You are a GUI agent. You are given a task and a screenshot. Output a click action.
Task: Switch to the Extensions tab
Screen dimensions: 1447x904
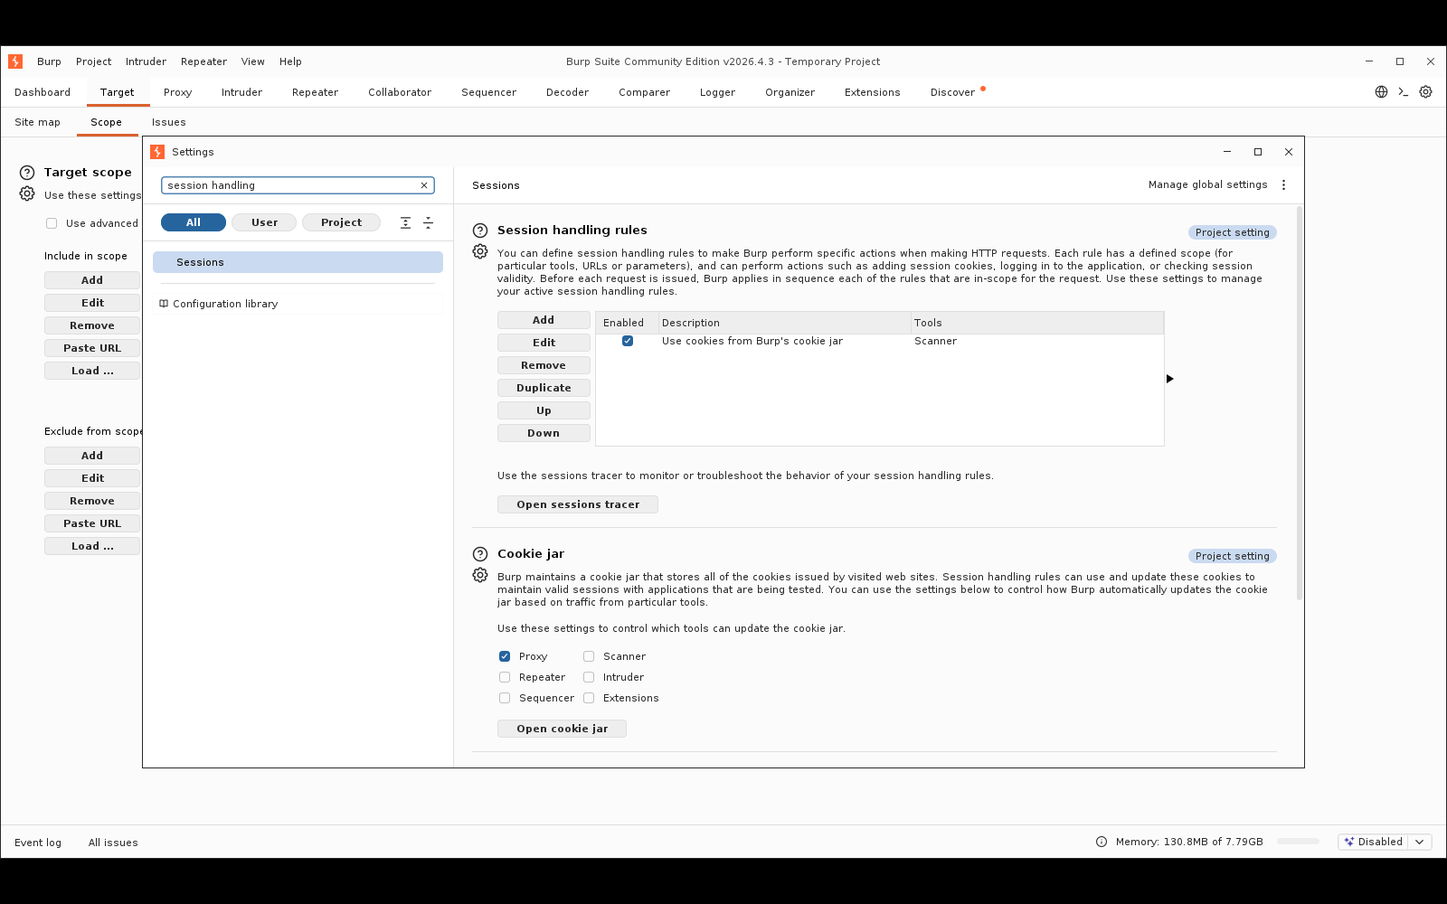872,92
